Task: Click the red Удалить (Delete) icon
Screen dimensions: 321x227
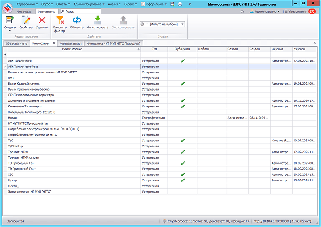Action: point(42,20)
